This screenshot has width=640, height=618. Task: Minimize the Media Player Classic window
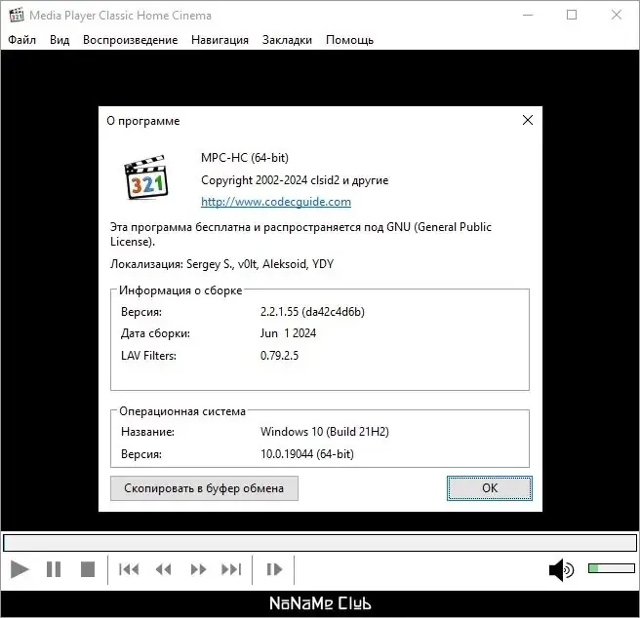(x=528, y=15)
